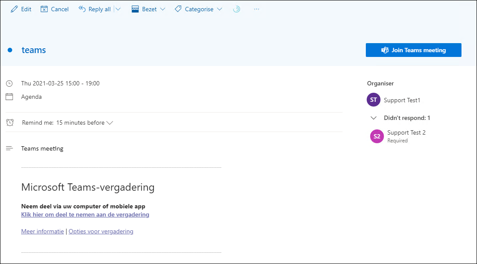The width and height of the screenshot is (477, 264).
Task: Click the Reply all arrows icon
Action: (82, 9)
